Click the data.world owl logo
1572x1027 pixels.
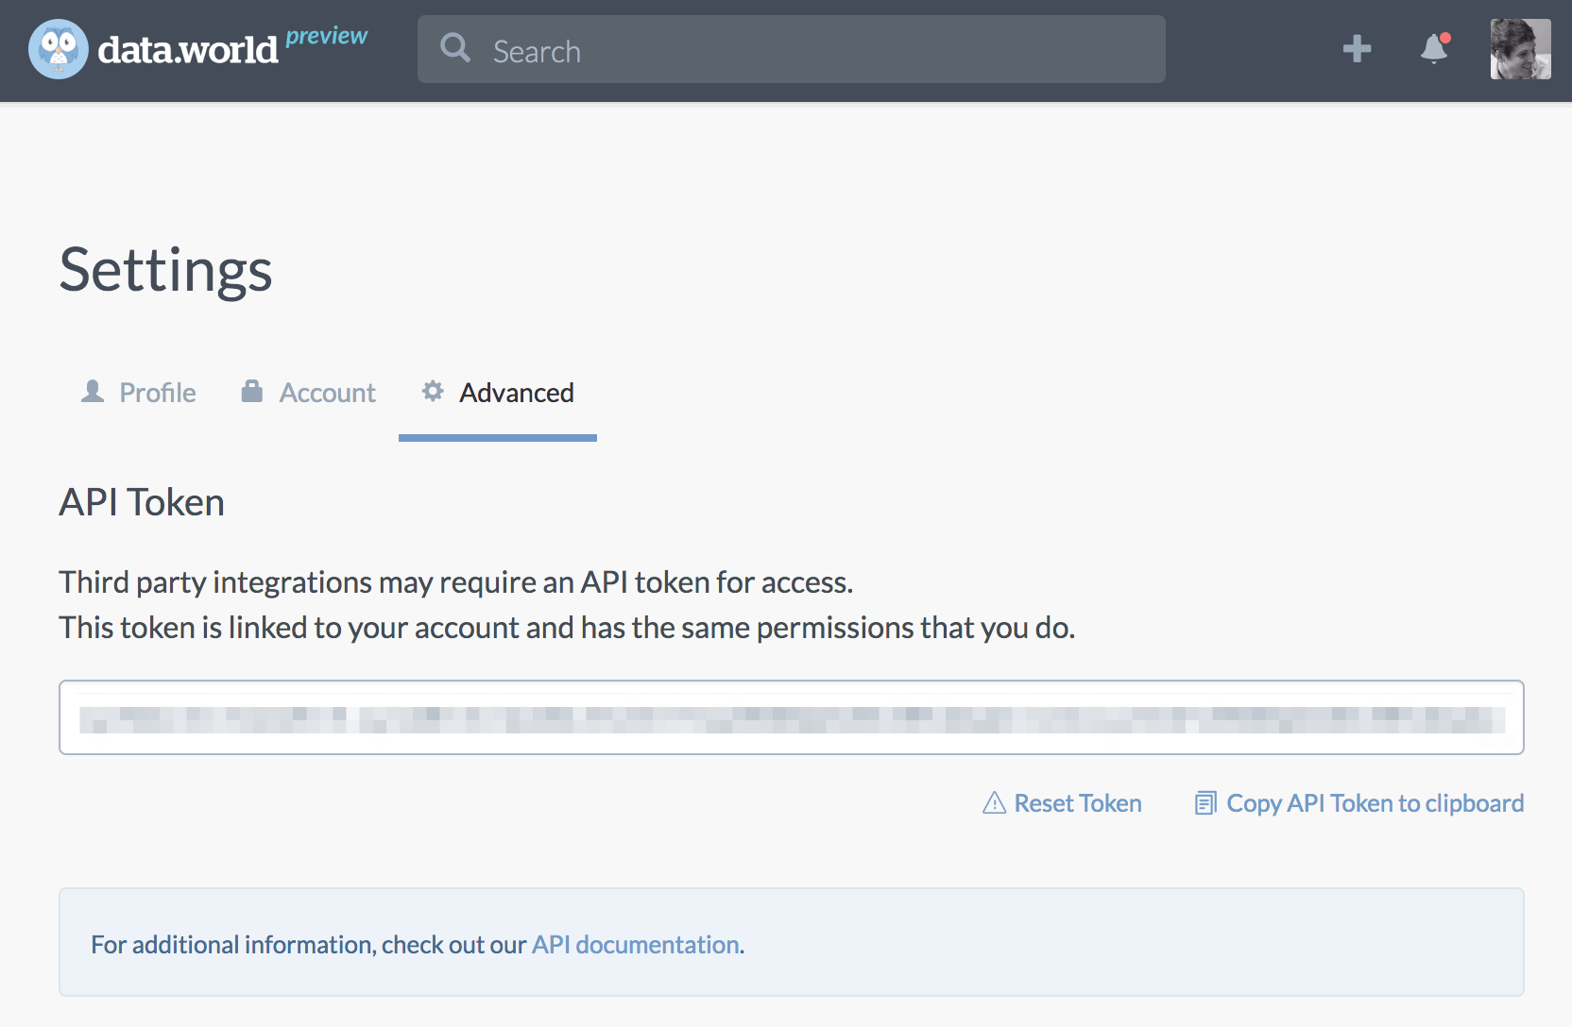59,49
